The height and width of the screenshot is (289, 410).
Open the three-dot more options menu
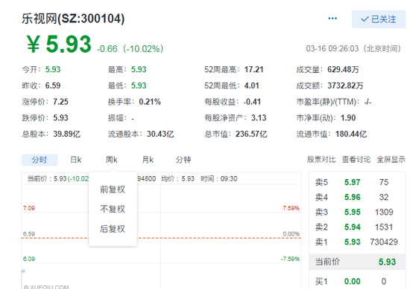point(332,19)
